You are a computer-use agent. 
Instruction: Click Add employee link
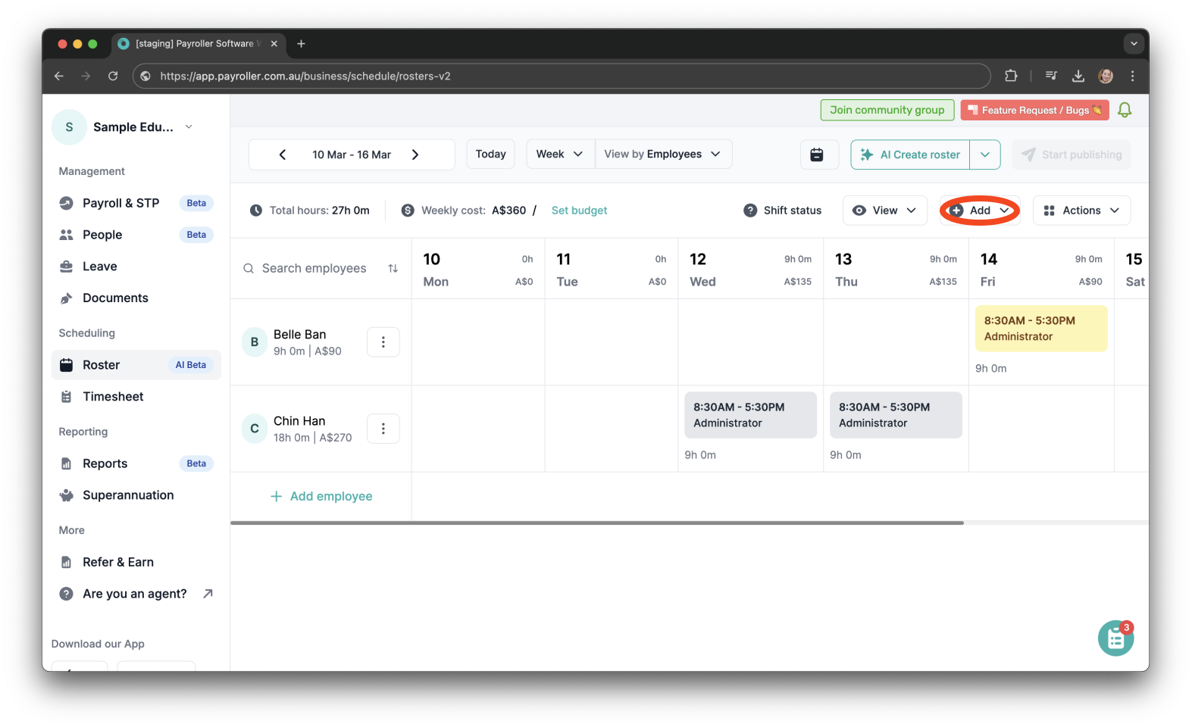tap(321, 497)
